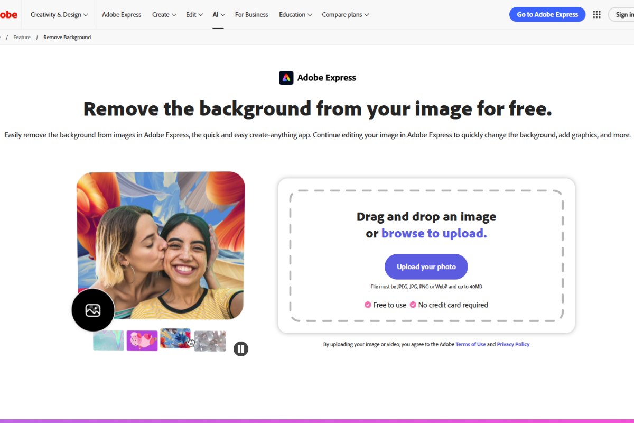Click the black image icon badge

pyautogui.click(x=93, y=310)
